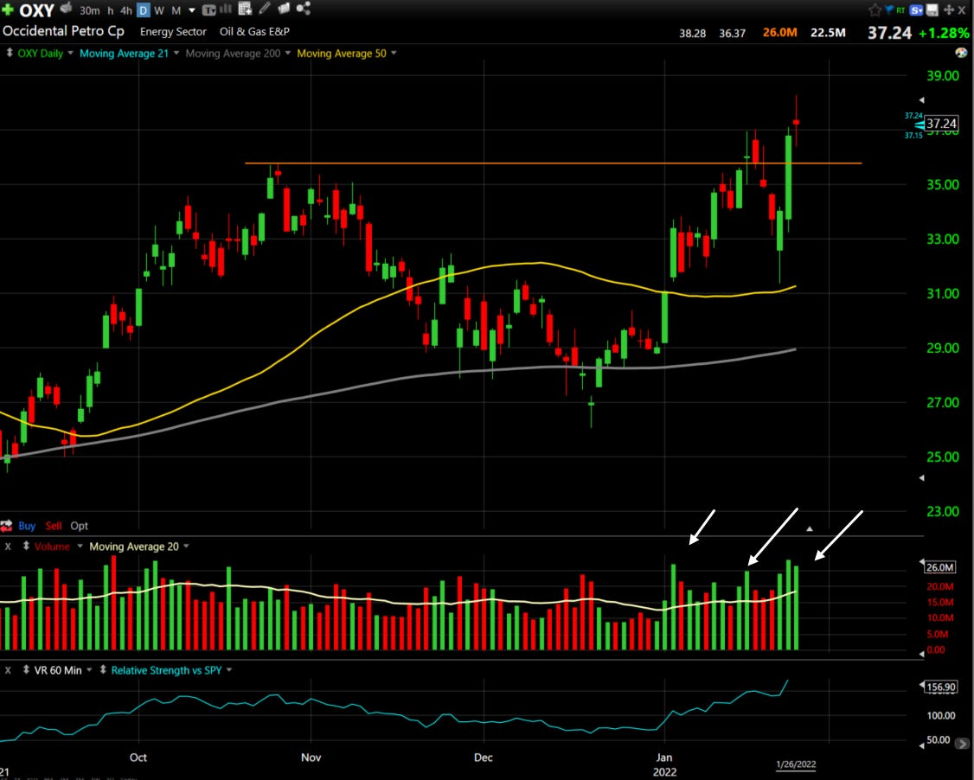Click the 38.28 high value in header
The height and width of the screenshot is (780, 974).
coord(692,34)
